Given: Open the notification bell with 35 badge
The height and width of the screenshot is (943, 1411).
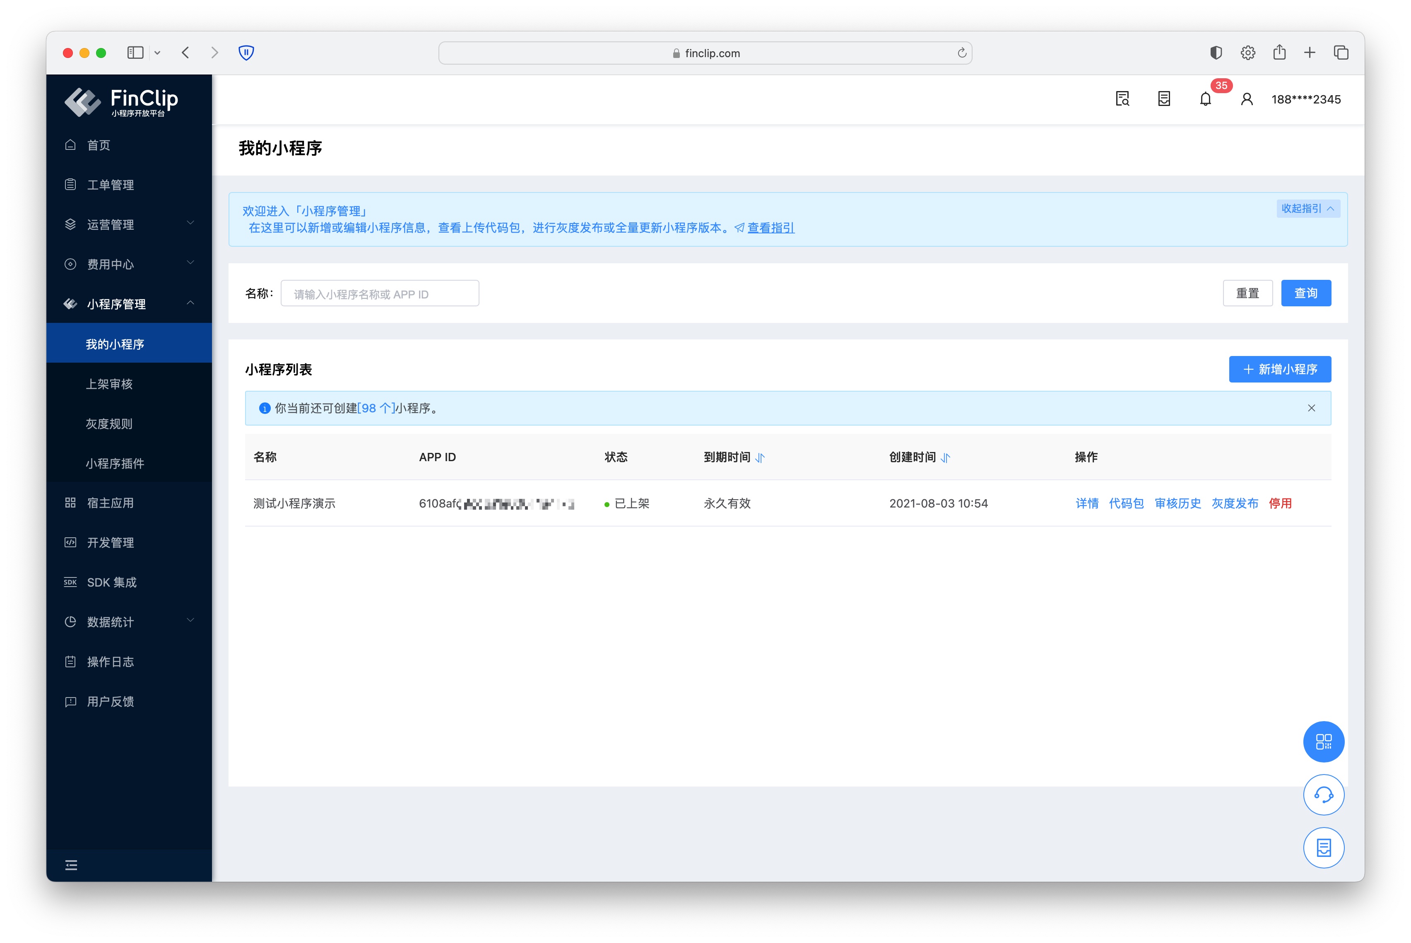Looking at the screenshot, I should point(1205,99).
